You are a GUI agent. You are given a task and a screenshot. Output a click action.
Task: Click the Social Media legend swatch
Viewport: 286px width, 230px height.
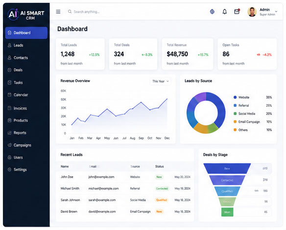(x=235, y=114)
